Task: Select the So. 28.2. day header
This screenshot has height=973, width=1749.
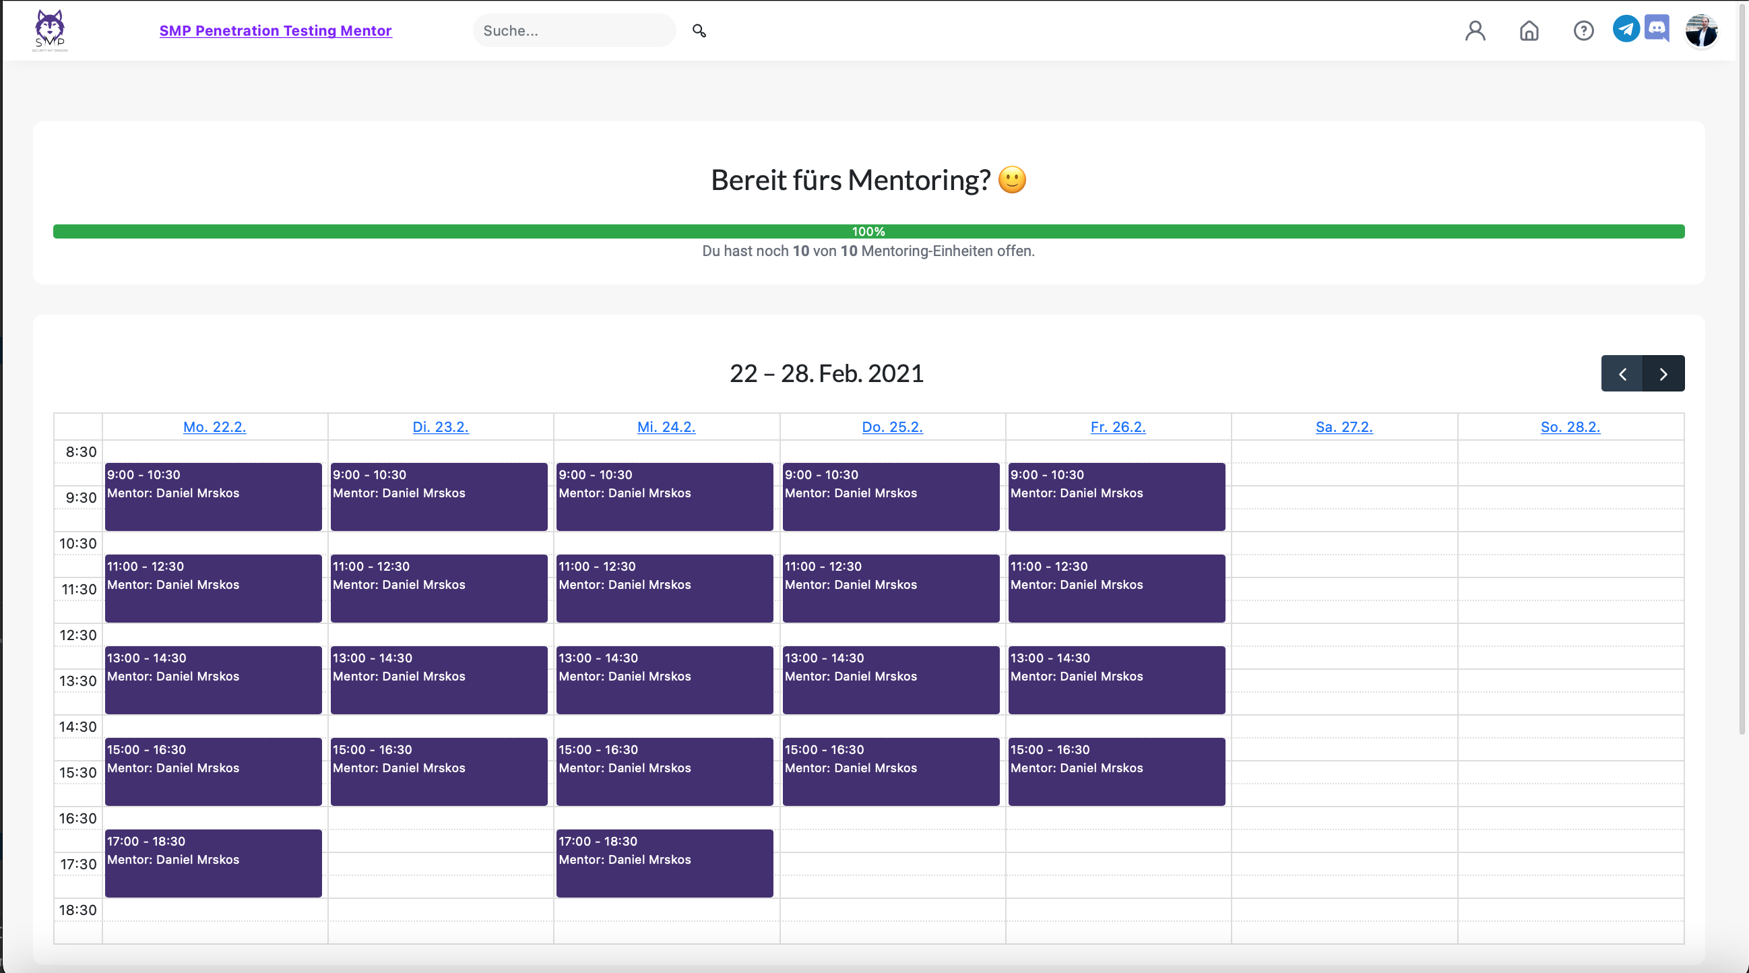Action: (x=1570, y=427)
